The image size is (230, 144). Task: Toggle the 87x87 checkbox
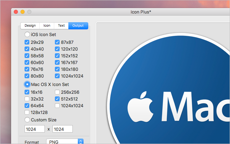click(x=57, y=42)
